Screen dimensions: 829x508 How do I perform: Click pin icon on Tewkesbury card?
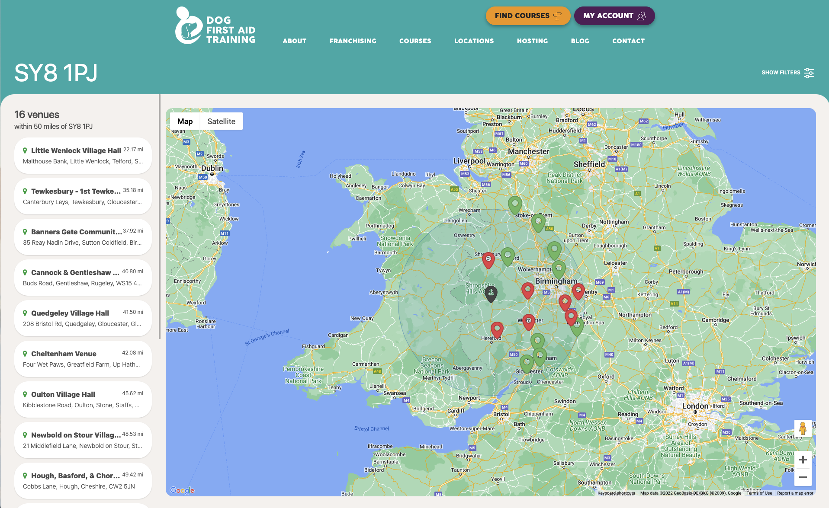point(25,191)
